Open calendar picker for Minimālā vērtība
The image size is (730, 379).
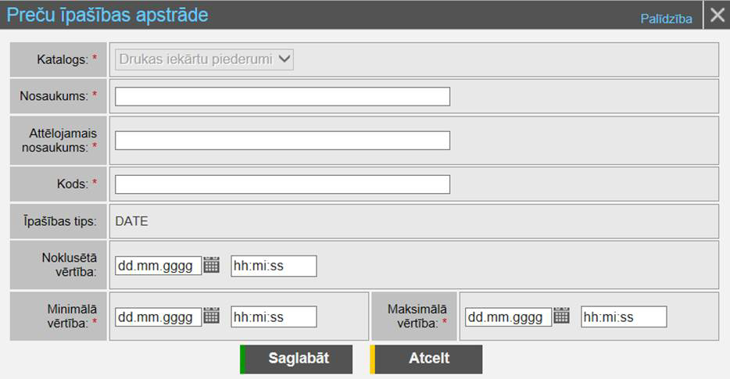click(x=211, y=316)
